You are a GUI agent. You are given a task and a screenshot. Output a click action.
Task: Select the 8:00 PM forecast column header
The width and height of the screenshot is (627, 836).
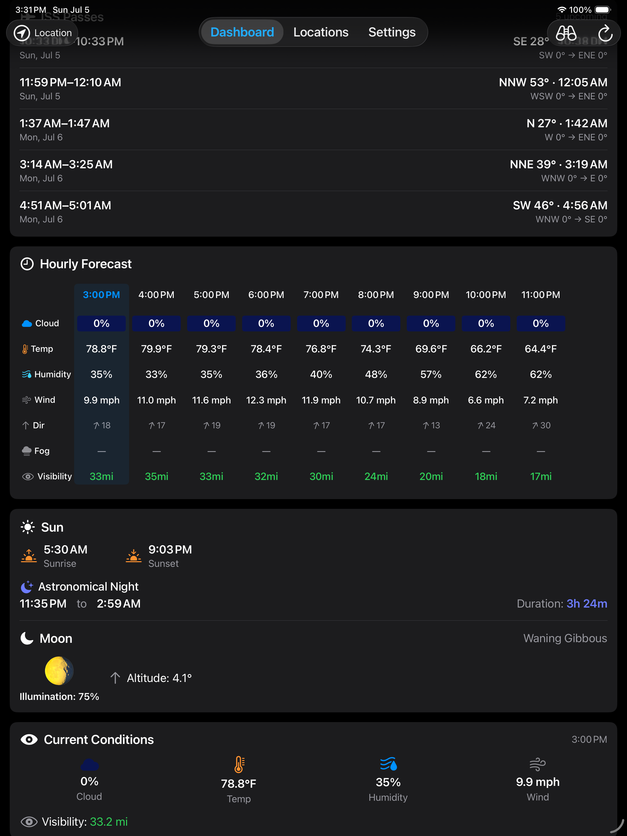(x=376, y=295)
